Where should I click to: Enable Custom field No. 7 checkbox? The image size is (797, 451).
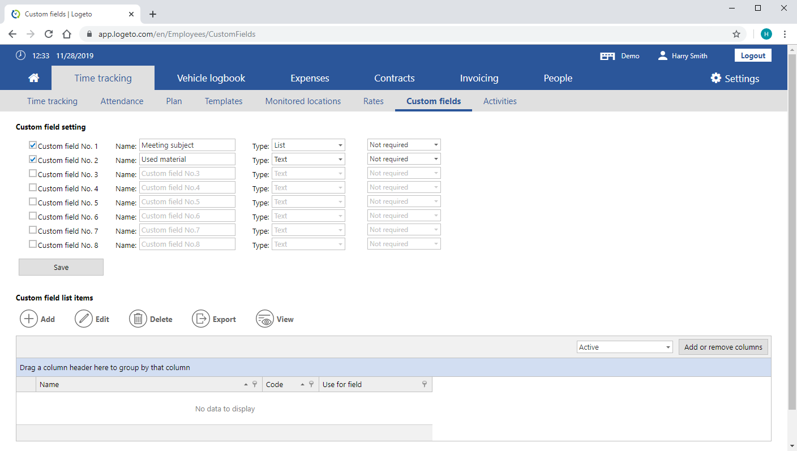click(x=33, y=230)
